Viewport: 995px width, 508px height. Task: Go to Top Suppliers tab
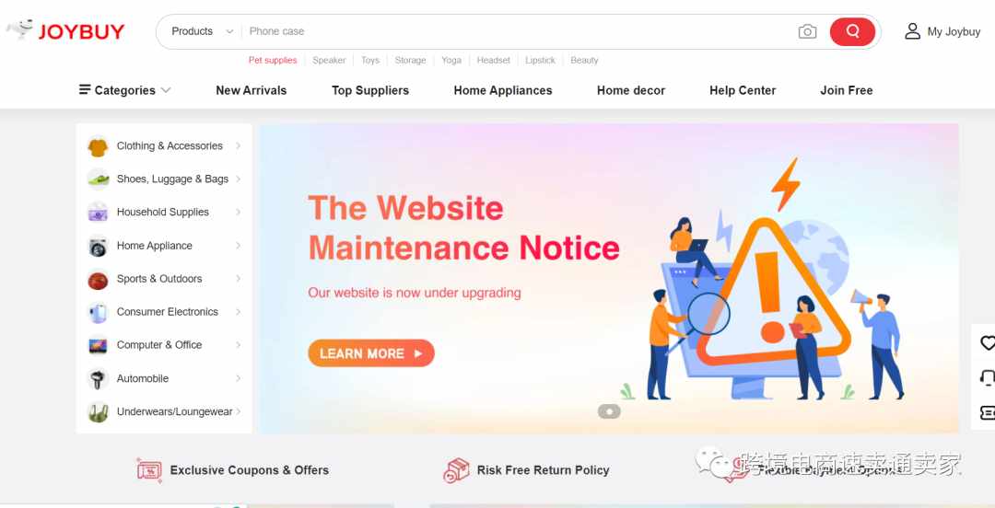[370, 90]
